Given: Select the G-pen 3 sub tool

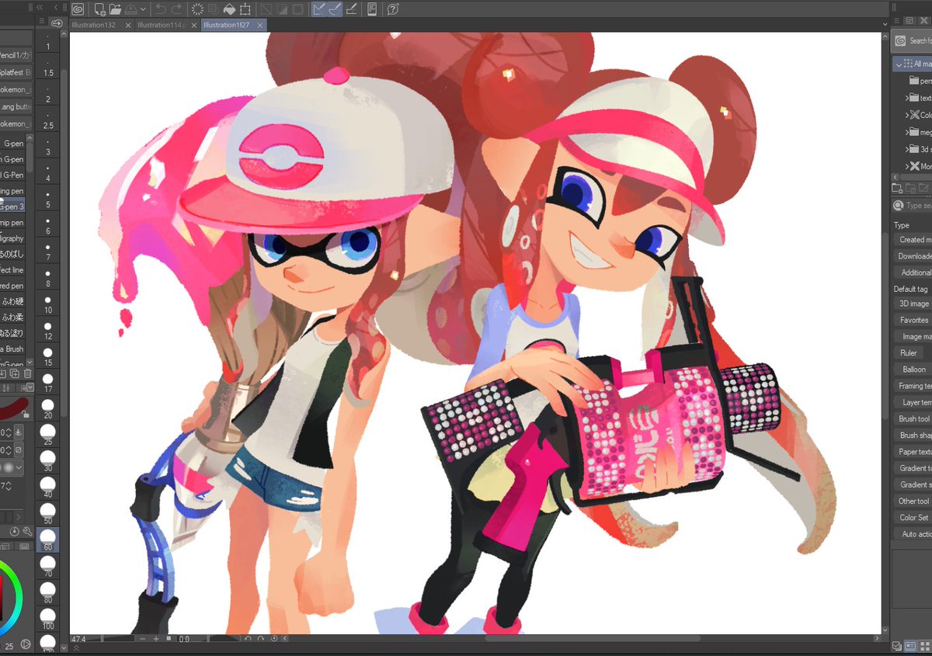Looking at the screenshot, I should click(12, 207).
